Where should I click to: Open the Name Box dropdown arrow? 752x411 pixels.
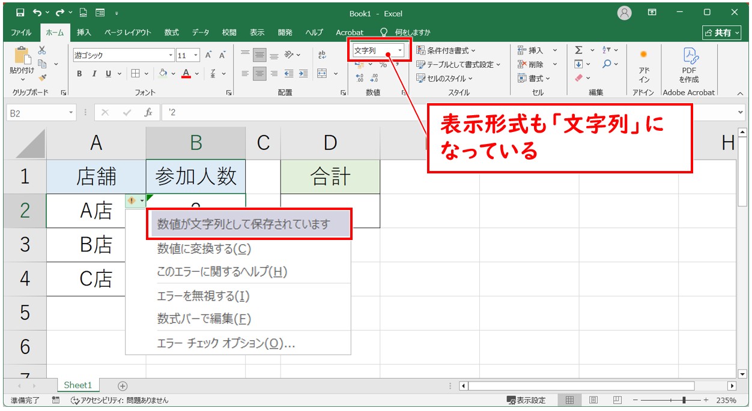(71, 112)
